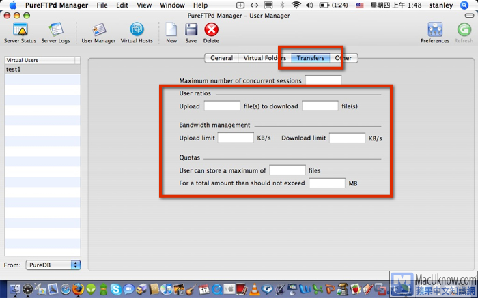Open iCal from the Dock
This screenshot has width=478, height=298.
(x=204, y=290)
